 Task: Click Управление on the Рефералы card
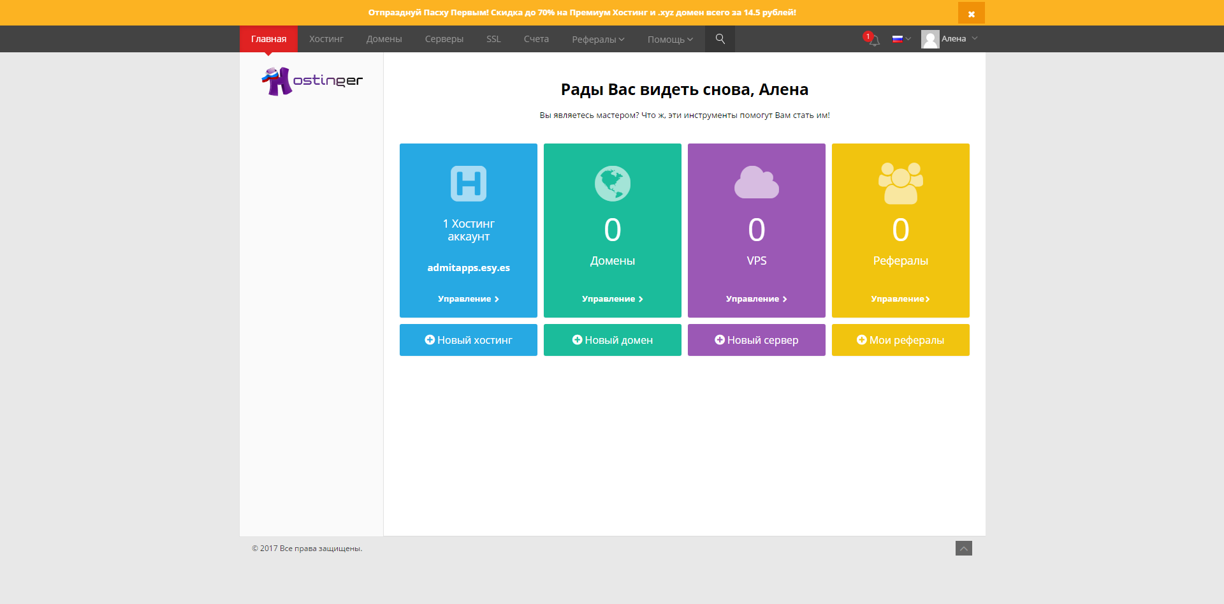[x=901, y=299]
